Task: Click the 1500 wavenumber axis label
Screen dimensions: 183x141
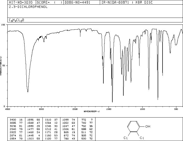Action: coord(109,109)
